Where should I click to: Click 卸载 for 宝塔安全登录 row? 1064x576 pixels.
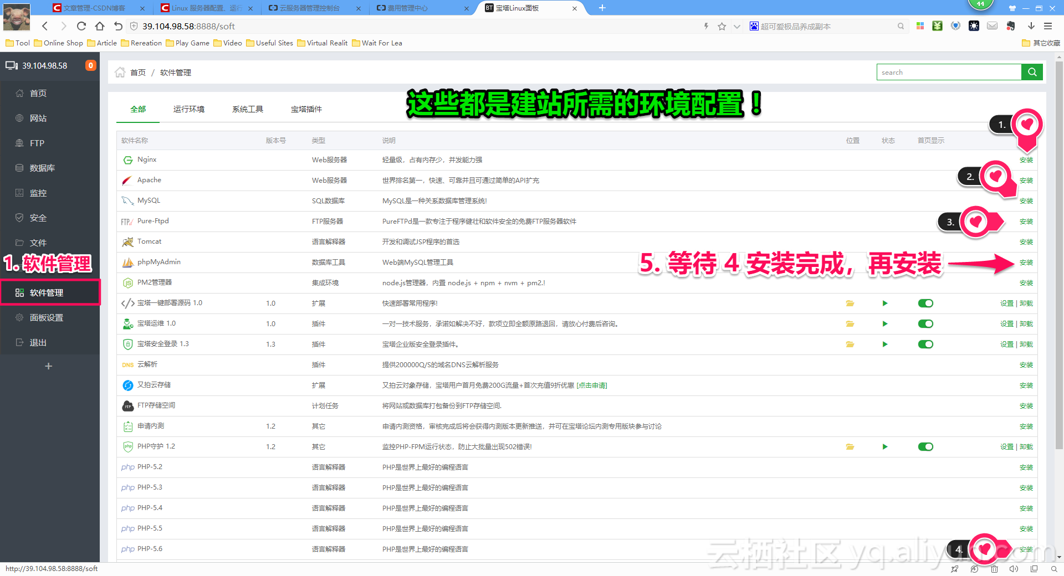[1026, 344]
